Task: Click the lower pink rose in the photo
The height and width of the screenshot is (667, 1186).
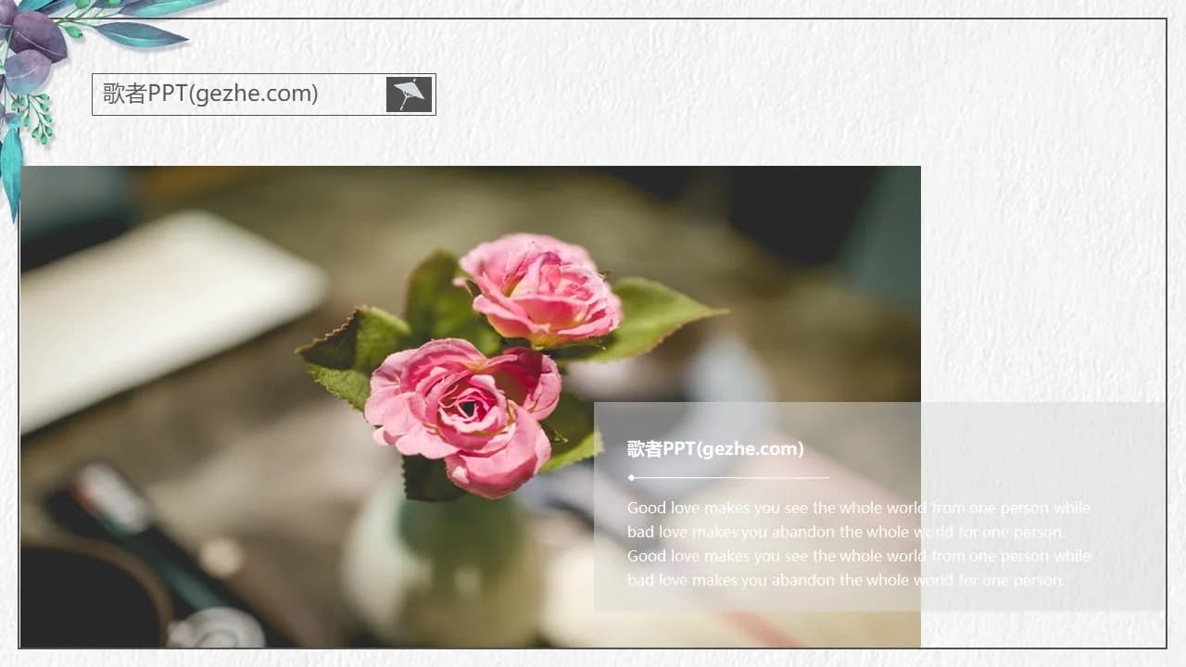Action: tap(463, 412)
